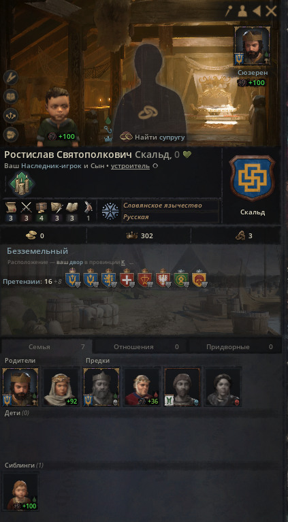Go back with the left arrow icon
The width and height of the screenshot is (288, 522).
point(257,12)
